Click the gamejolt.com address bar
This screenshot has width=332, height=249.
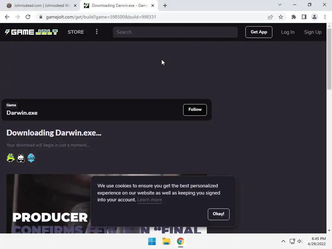tap(101, 17)
